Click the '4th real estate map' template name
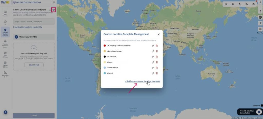 point(114,51)
